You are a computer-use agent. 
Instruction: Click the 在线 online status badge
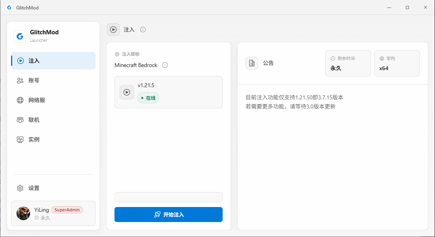[148, 98]
